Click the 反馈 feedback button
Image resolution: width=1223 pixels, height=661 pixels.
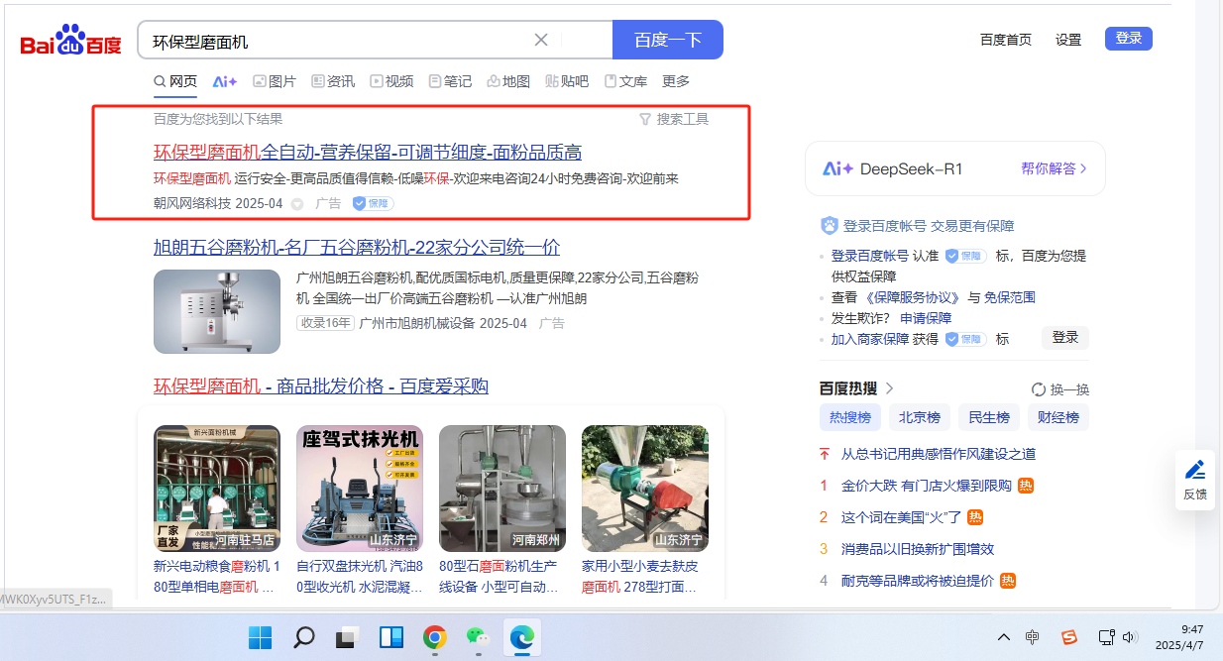click(1195, 480)
